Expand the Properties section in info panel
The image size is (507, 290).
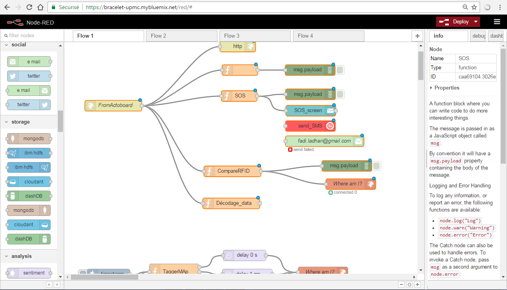tap(444, 88)
